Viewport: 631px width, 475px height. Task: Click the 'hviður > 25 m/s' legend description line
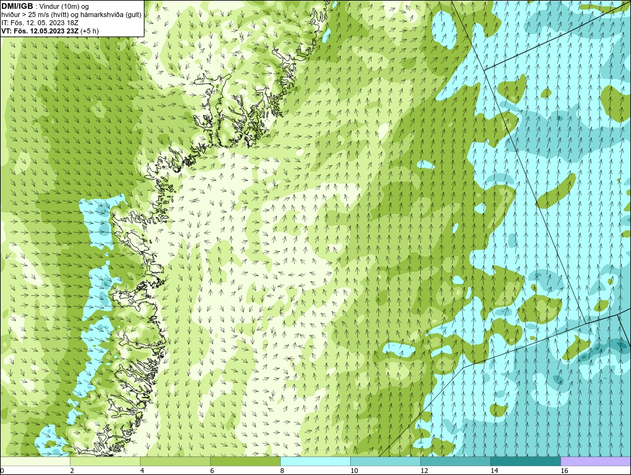tap(71, 15)
